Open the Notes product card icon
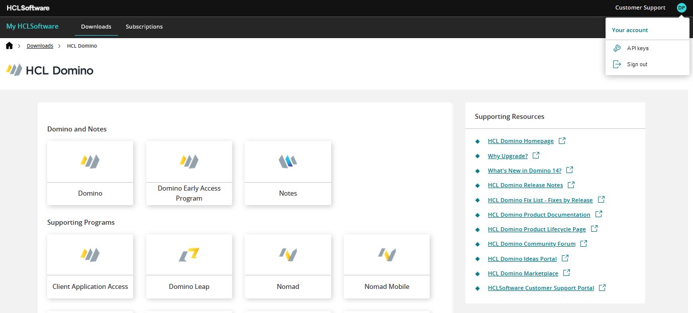Screen dimensions: 693x313 [x=288, y=161]
